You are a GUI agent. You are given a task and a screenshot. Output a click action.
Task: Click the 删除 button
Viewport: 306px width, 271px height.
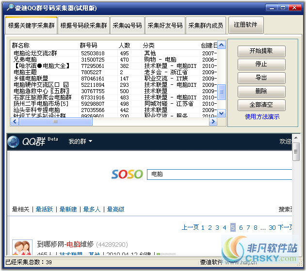(x=261, y=91)
